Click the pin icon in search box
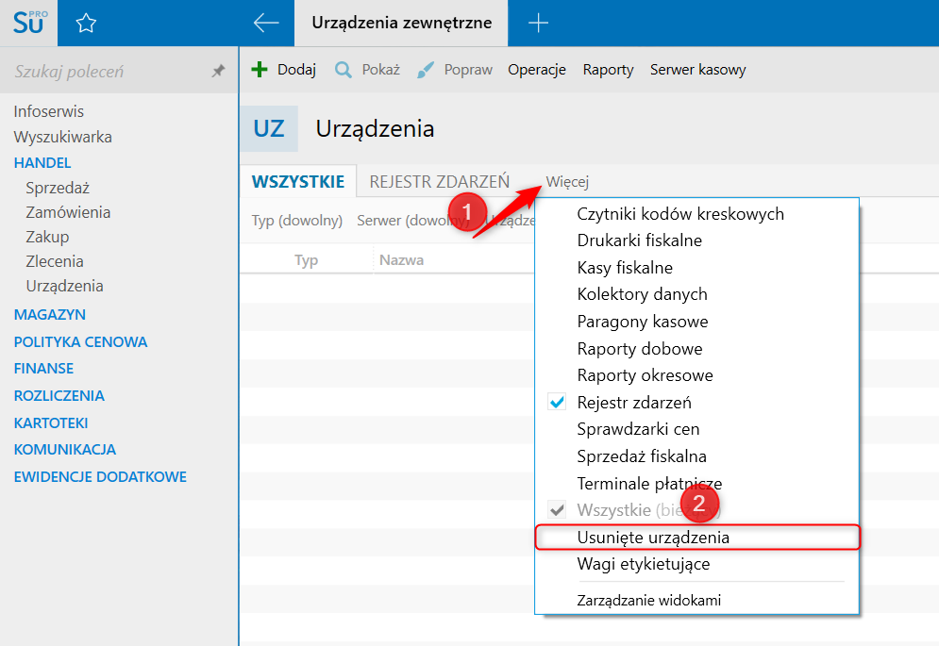This screenshot has width=939, height=646. click(x=218, y=72)
